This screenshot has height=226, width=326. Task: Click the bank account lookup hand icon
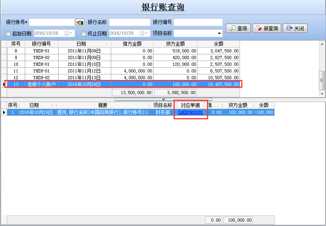(80, 22)
